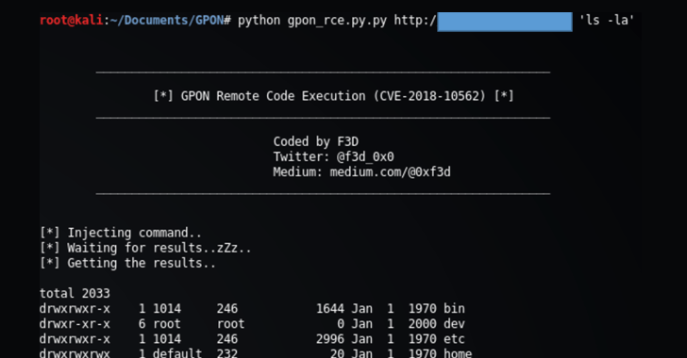Click 'gpon_rce.py.py' in the command line
The image size is (687, 358).
(x=337, y=21)
